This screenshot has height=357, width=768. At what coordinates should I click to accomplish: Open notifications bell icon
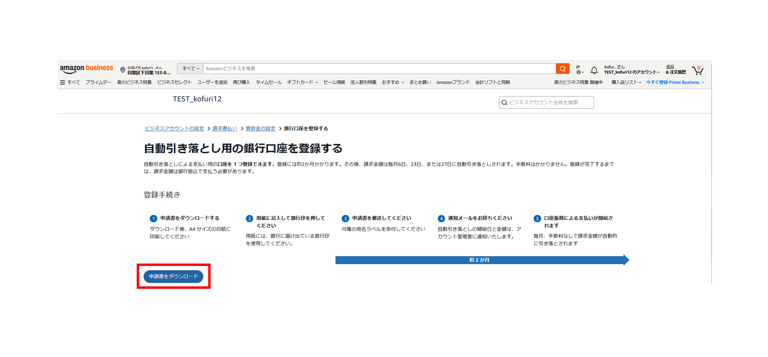coord(594,70)
